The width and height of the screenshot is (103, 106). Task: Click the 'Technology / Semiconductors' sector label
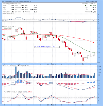[12, 4]
